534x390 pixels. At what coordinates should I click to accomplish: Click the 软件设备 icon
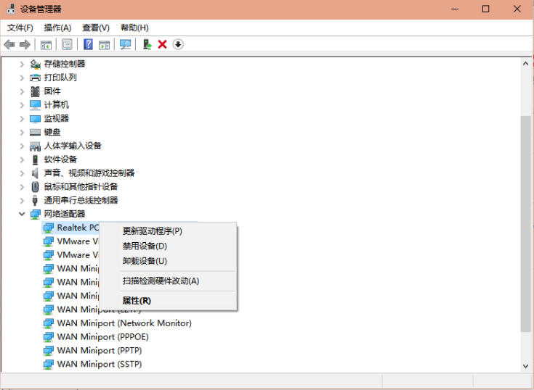(35, 159)
